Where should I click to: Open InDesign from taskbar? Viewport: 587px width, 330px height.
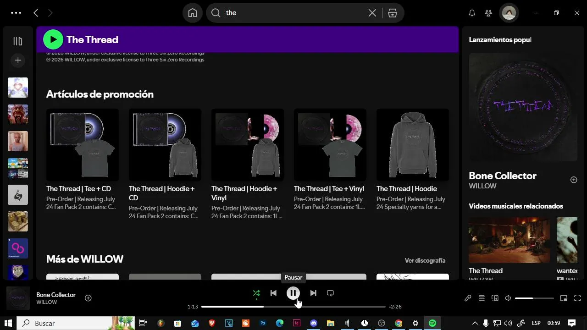297,323
